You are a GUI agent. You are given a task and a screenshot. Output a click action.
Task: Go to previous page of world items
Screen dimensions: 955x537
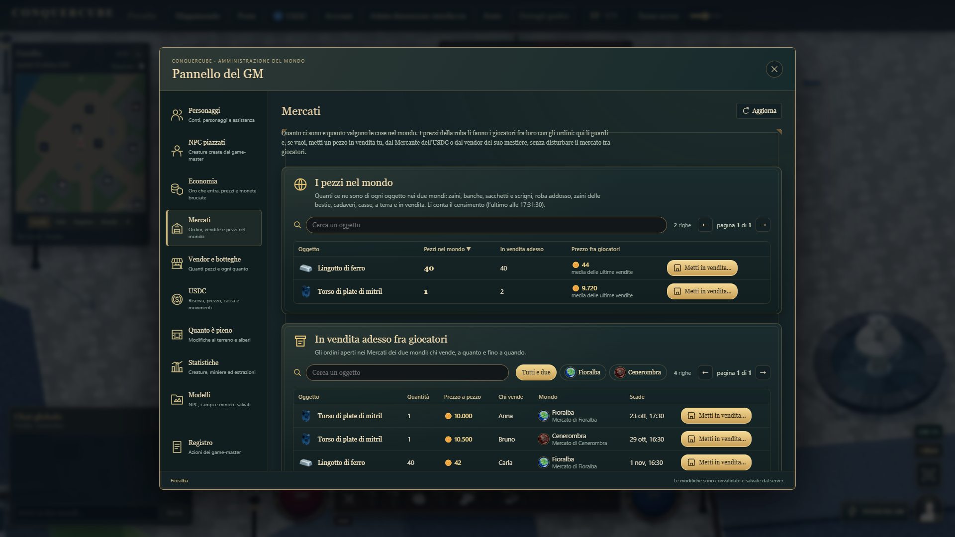[705, 225]
